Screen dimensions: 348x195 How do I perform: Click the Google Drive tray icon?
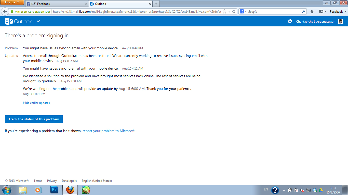click(321, 190)
